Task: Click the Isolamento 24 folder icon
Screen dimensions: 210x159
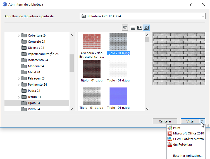Action: click(x=24, y=60)
